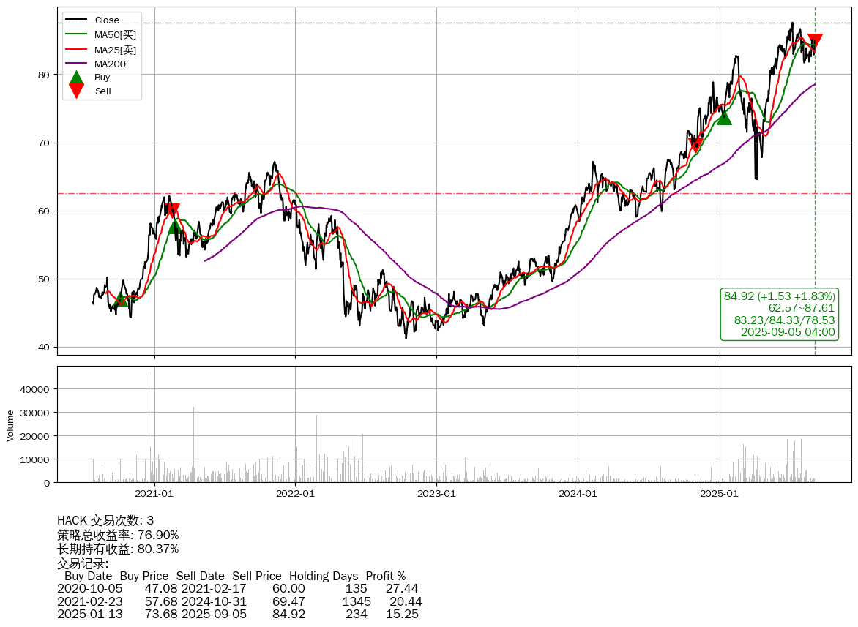Click the red Sell triangle in the legend
Screen dimensions: 858x627
pyautogui.click(x=76, y=91)
